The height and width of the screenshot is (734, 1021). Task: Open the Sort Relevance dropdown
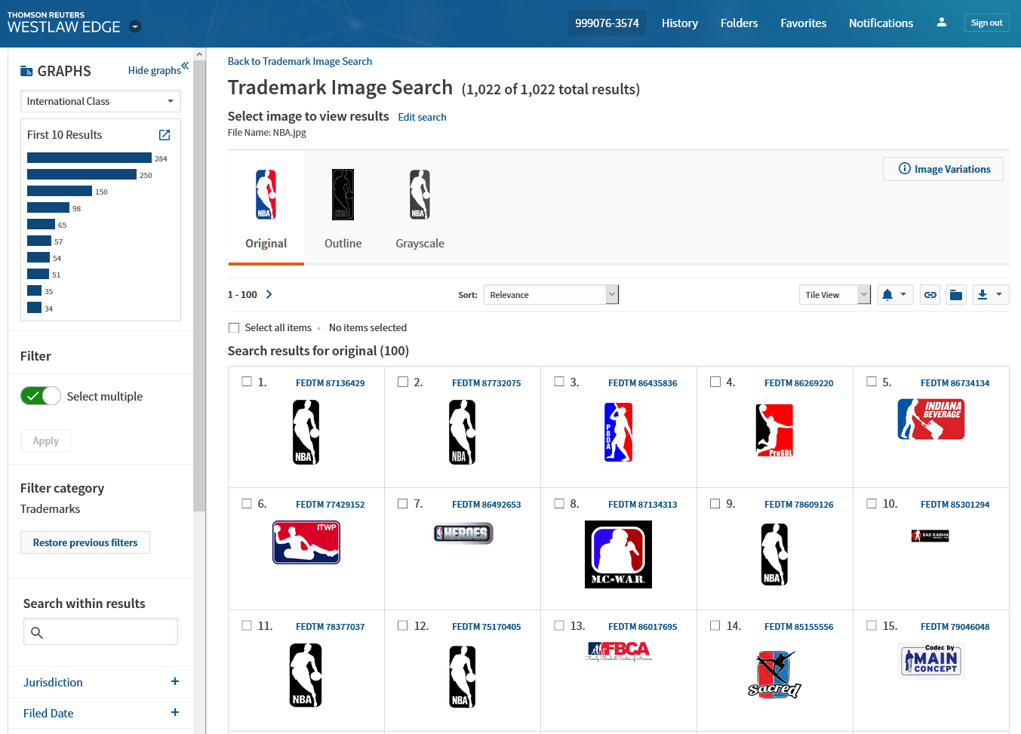click(x=551, y=295)
